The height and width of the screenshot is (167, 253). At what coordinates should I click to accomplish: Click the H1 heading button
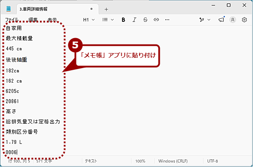point(86,20)
